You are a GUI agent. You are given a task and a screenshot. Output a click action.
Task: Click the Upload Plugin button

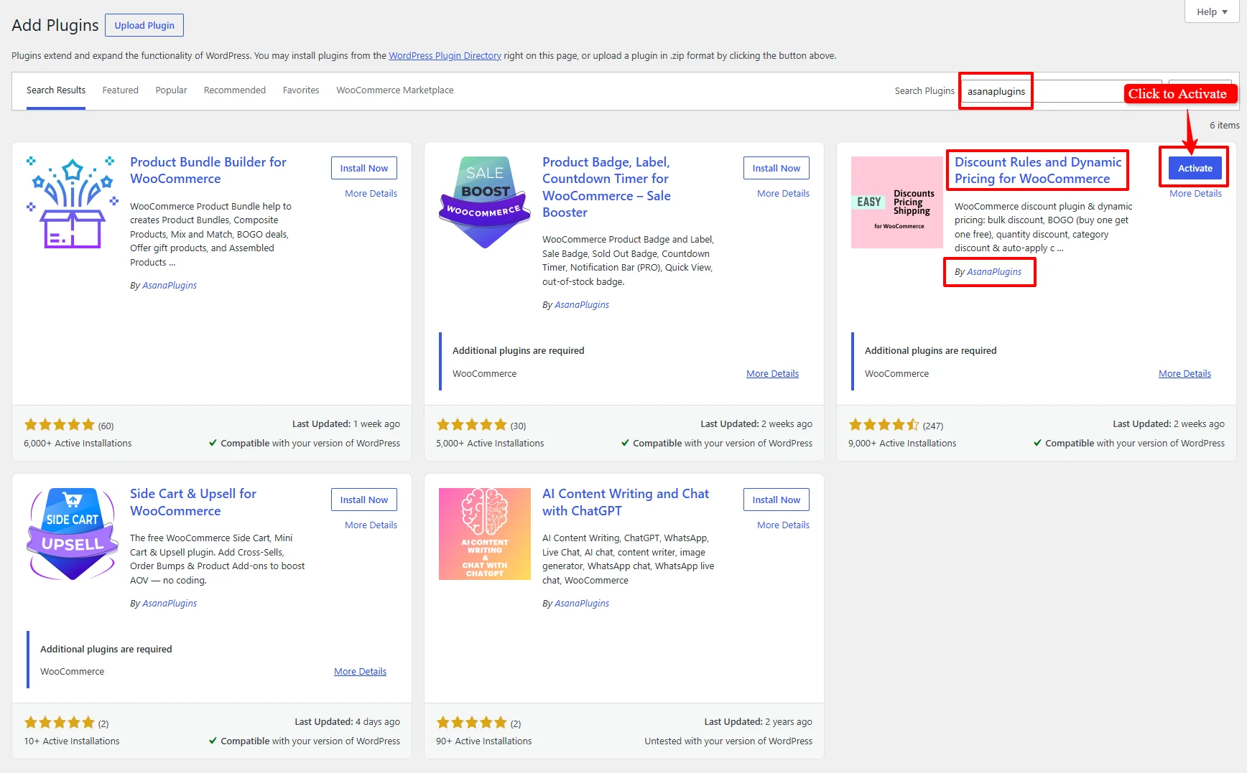[144, 25]
